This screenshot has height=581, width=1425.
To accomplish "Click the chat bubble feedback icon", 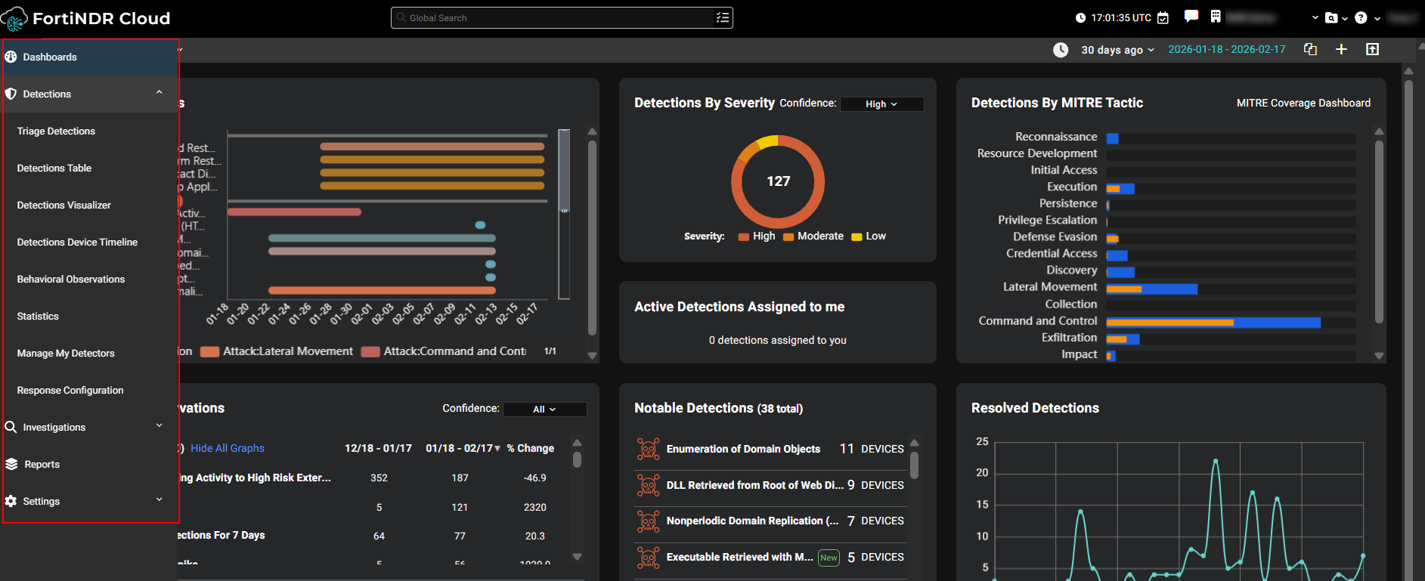I will click(1191, 17).
